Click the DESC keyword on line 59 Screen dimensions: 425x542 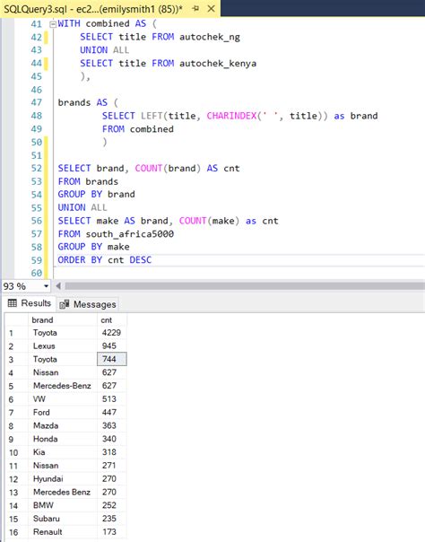coord(141,260)
